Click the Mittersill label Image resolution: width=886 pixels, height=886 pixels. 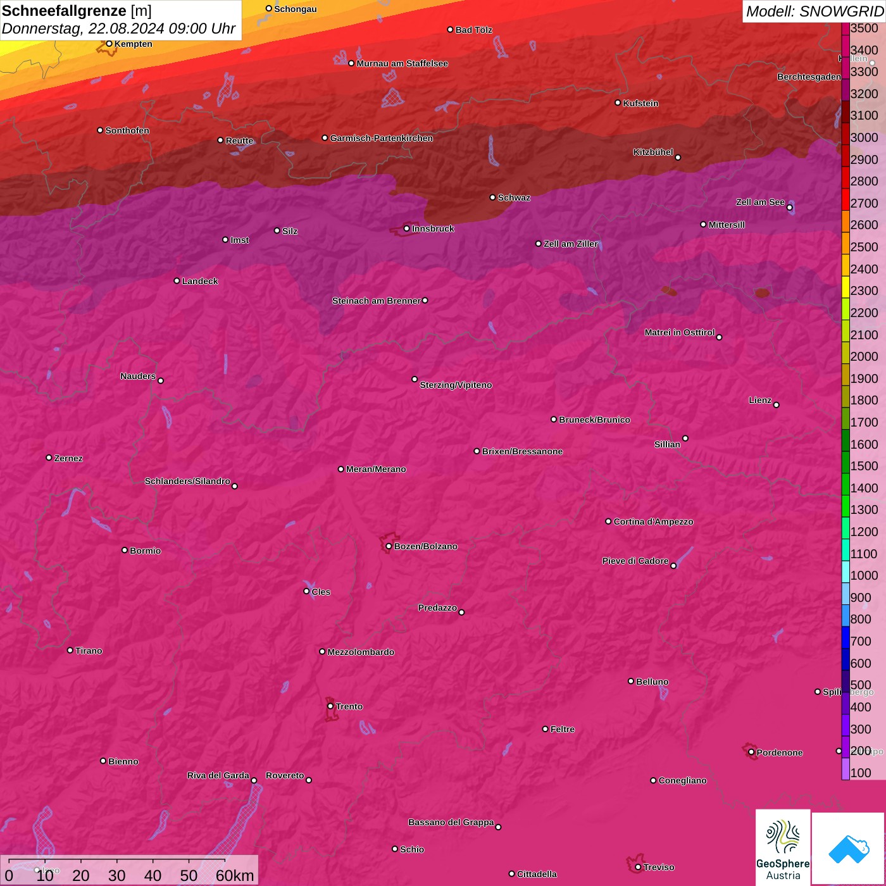pyautogui.click(x=727, y=225)
